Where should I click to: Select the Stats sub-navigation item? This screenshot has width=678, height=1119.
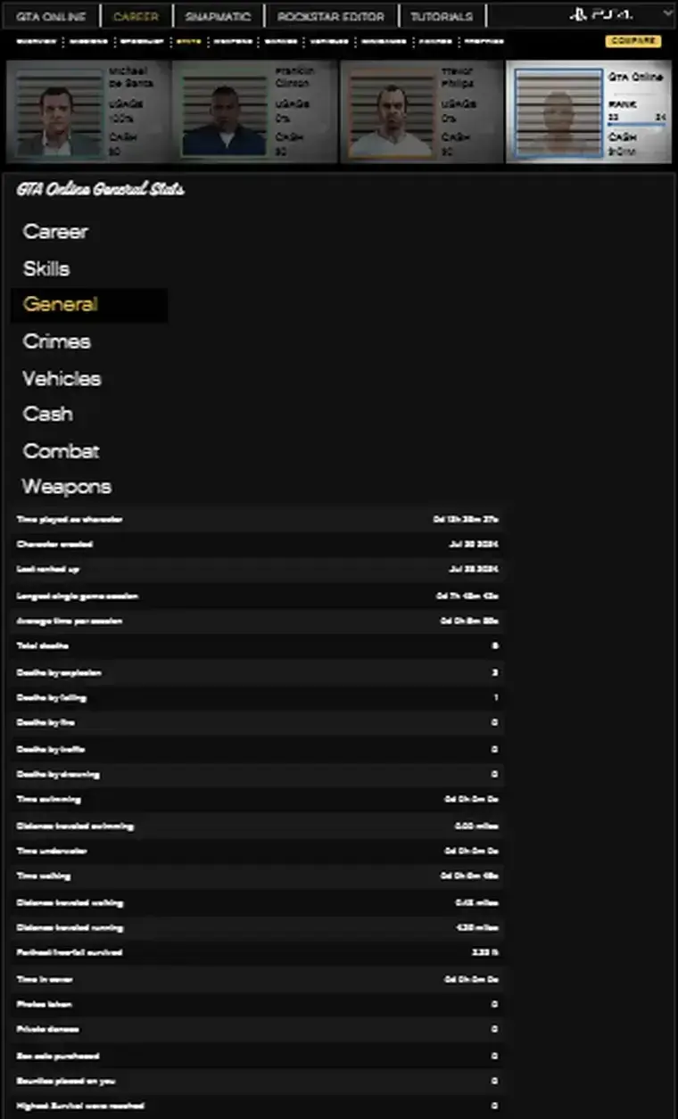188,41
